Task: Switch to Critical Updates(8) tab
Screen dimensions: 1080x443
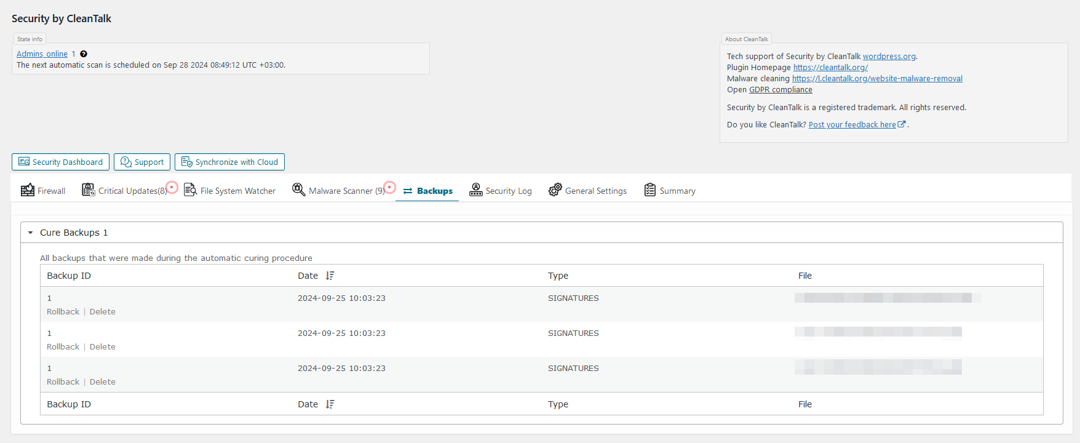Action: [x=124, y=191]
